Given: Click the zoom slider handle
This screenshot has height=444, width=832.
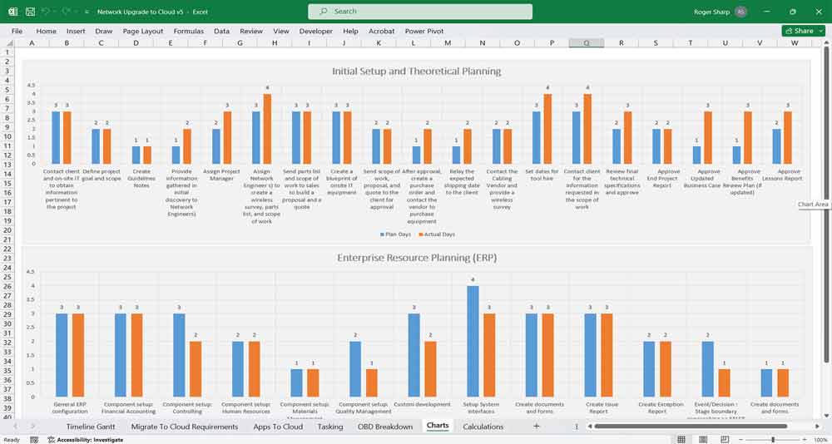Looking at the screenshot, I should 773,439.
